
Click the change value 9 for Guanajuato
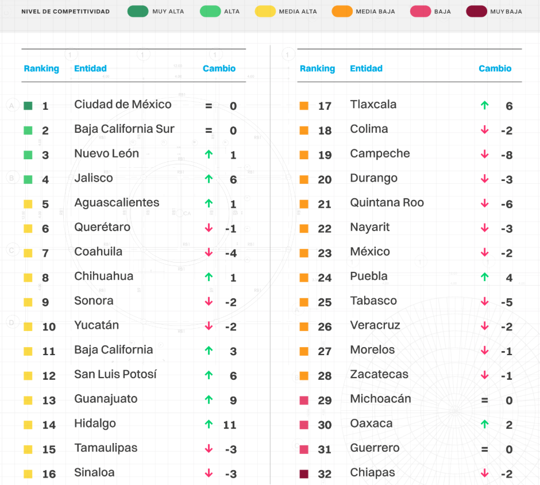click(233, 401)
